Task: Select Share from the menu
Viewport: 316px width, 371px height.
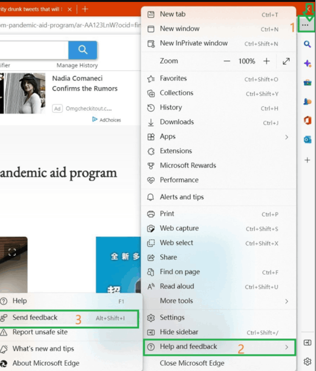Action: (219, 257)
